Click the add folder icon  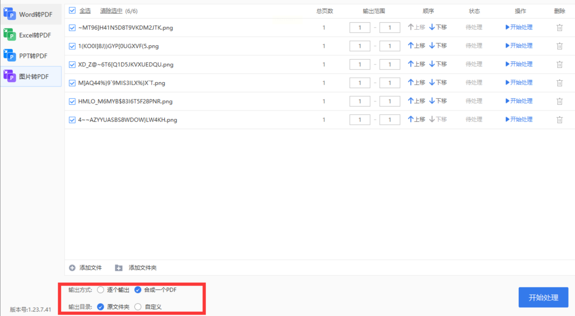(x=119, y=268)
